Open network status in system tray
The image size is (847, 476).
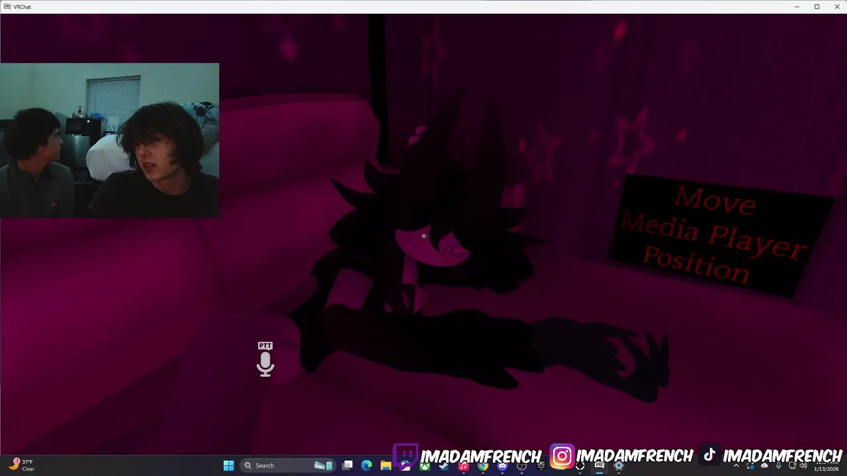[x=792, y=465]
